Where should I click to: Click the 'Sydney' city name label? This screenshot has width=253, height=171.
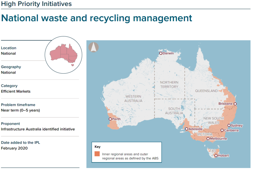(237, 126)
